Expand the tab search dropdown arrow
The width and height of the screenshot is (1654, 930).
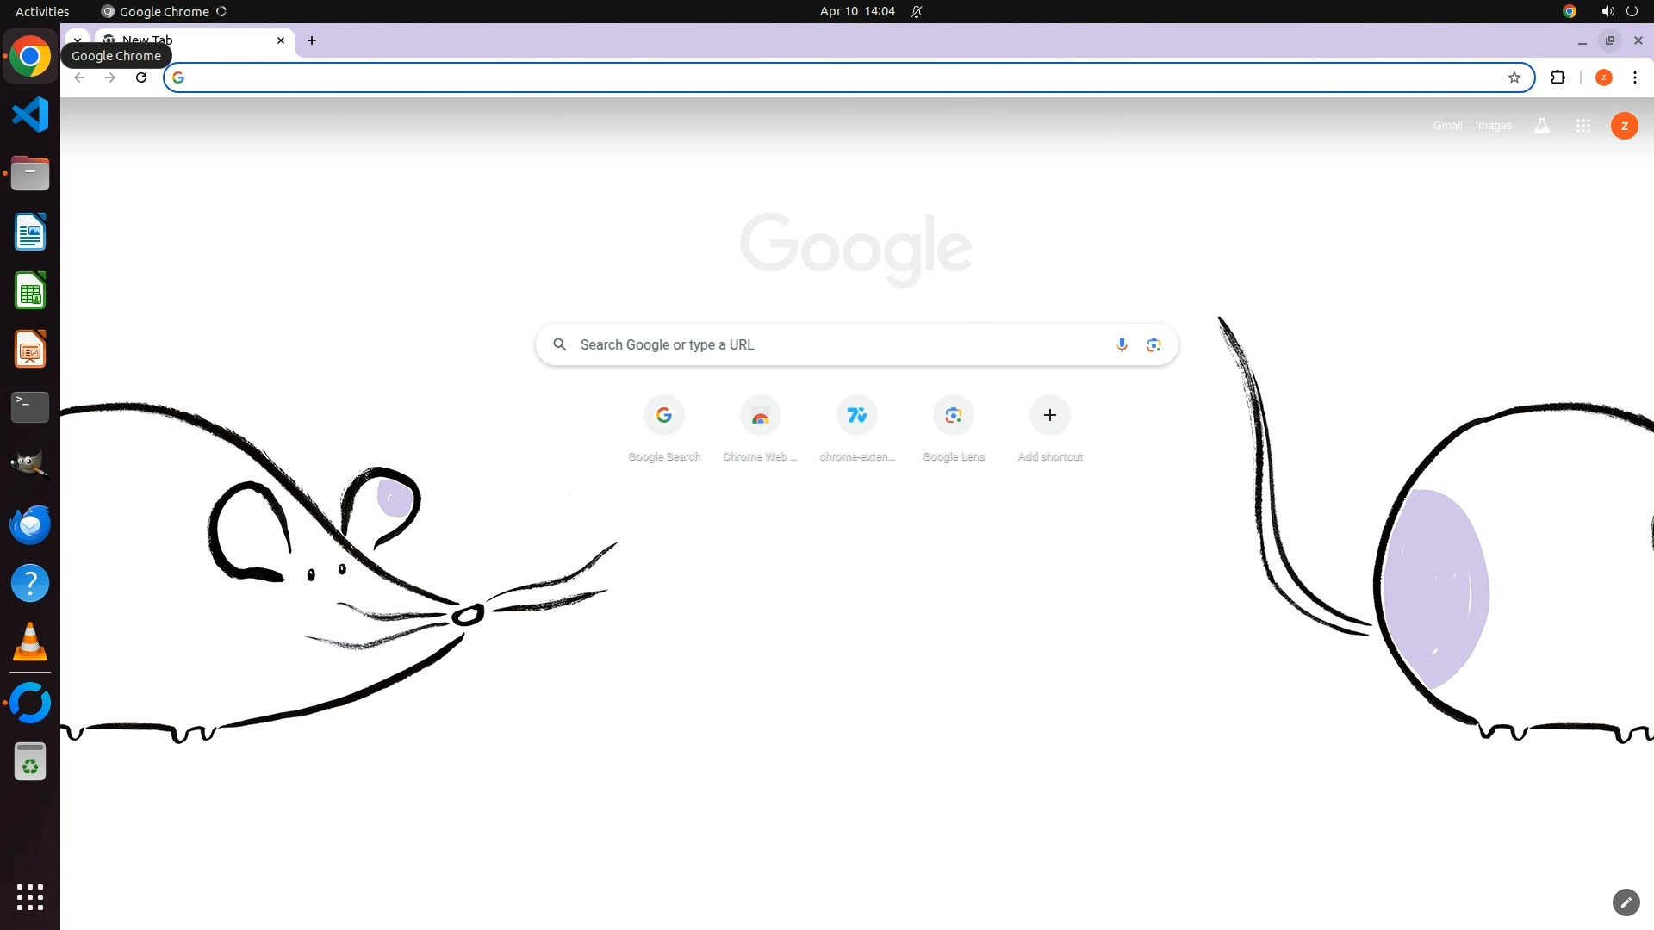point(78,40)
